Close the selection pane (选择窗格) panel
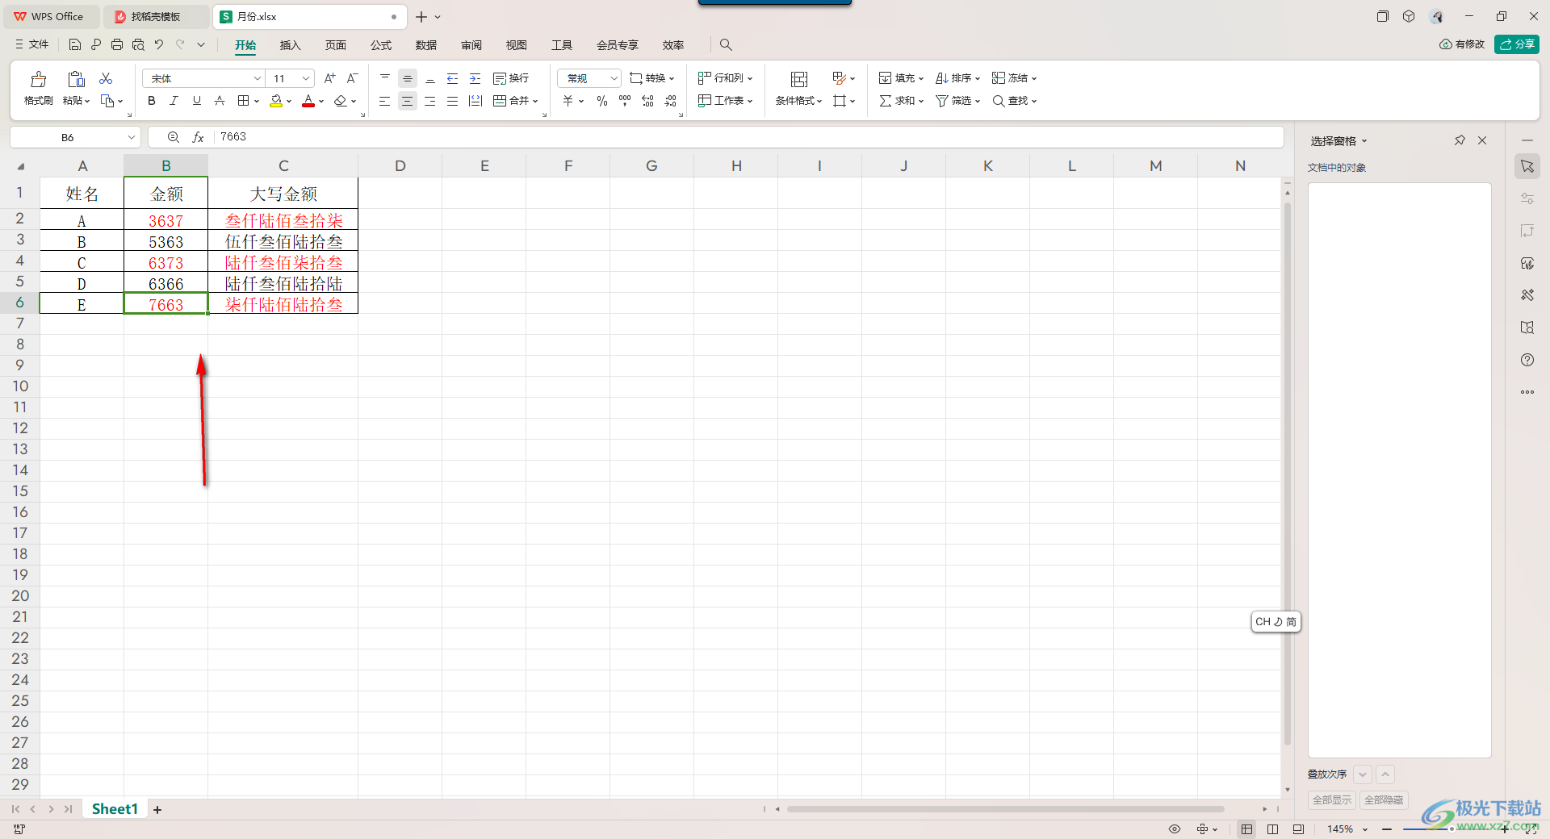This screenshot has height=839, width=1550. (1482, 140)
